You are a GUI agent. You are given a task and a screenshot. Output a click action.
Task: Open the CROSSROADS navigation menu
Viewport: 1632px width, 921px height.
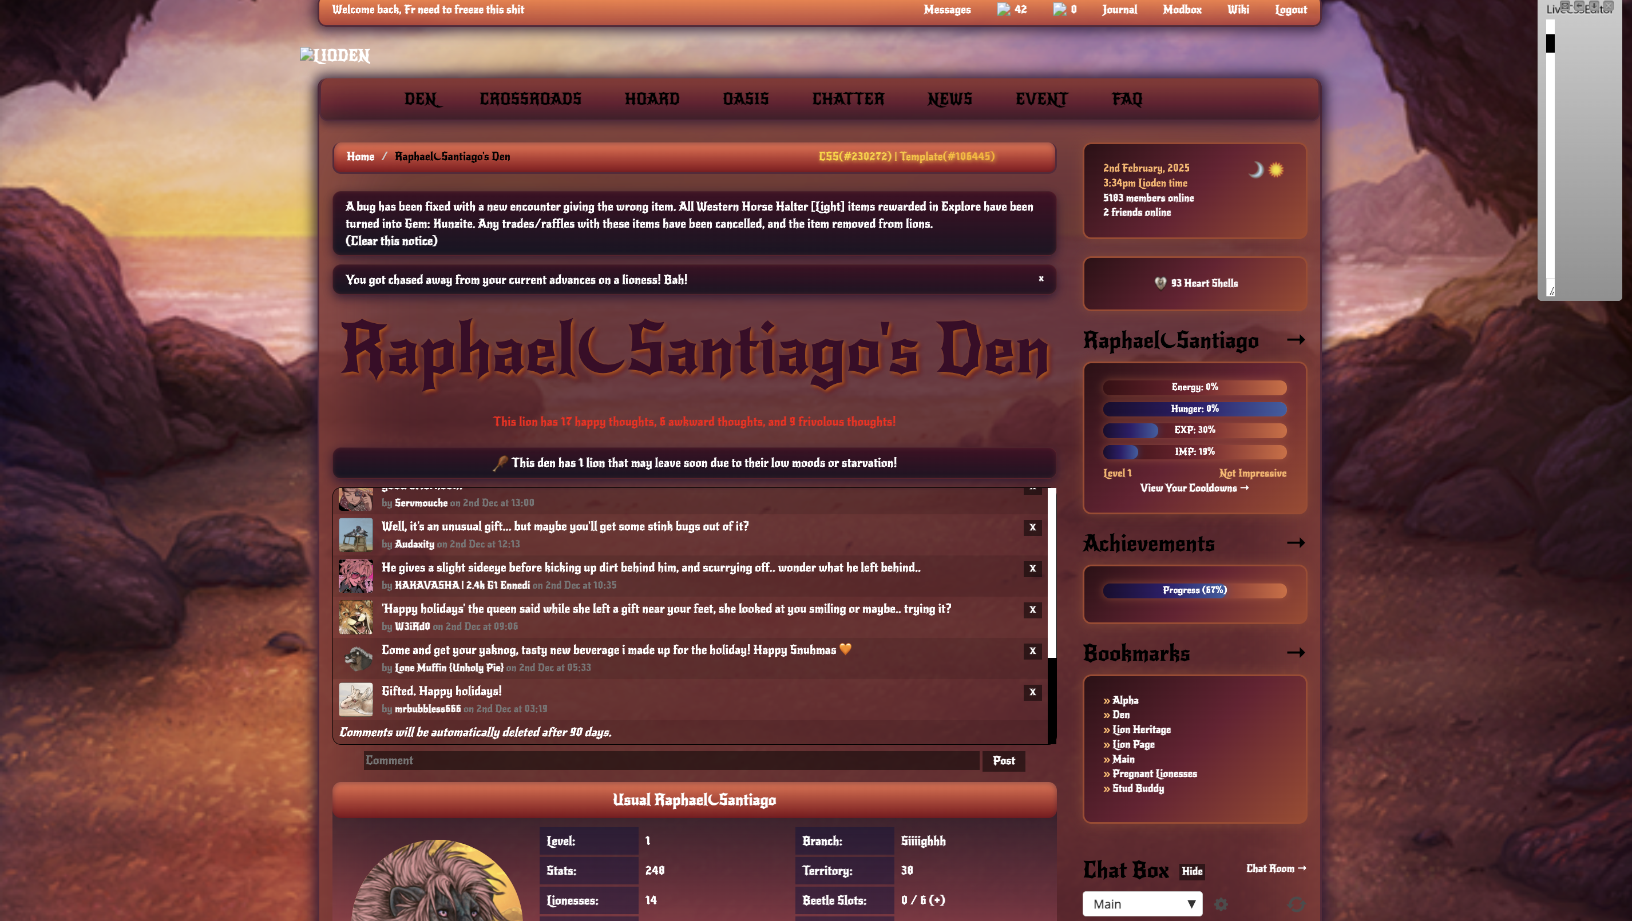[x=530, y=100]
